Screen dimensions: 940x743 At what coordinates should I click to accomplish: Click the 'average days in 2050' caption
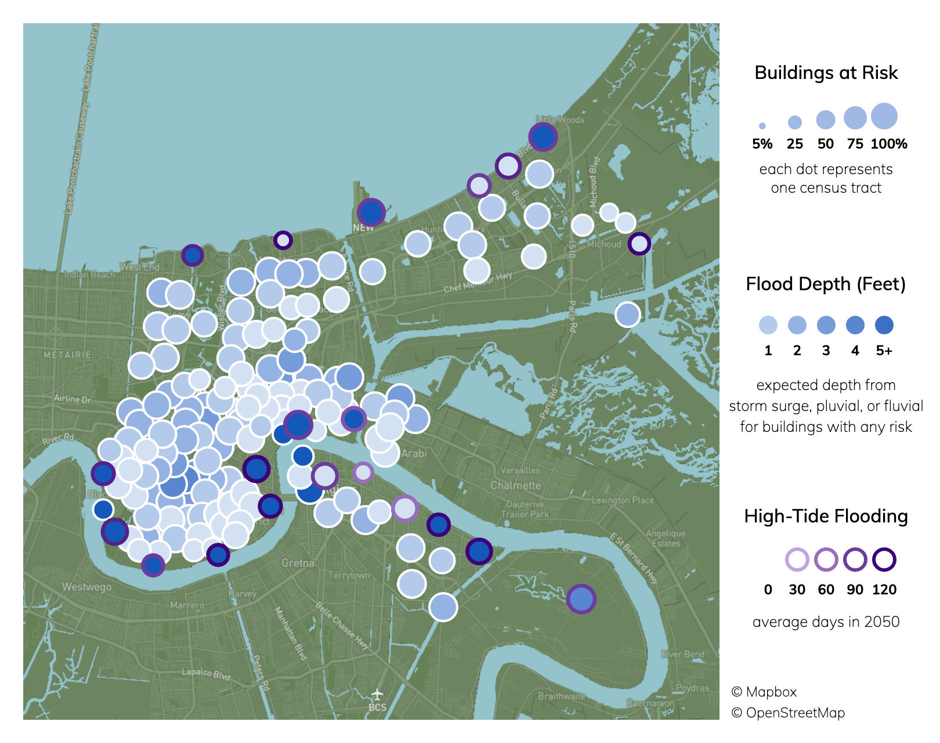[x=826, y=622]
